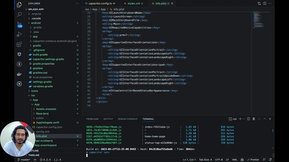Switch to capacitor.config.ts tab
Image resolution: width=289 pixels, height=162 pixels.
pos(100,4)
